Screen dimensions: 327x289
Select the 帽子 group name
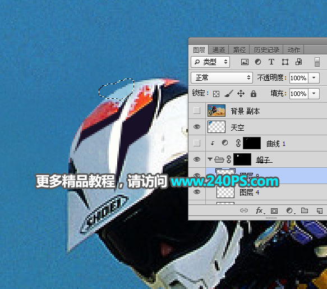(264, 160)
